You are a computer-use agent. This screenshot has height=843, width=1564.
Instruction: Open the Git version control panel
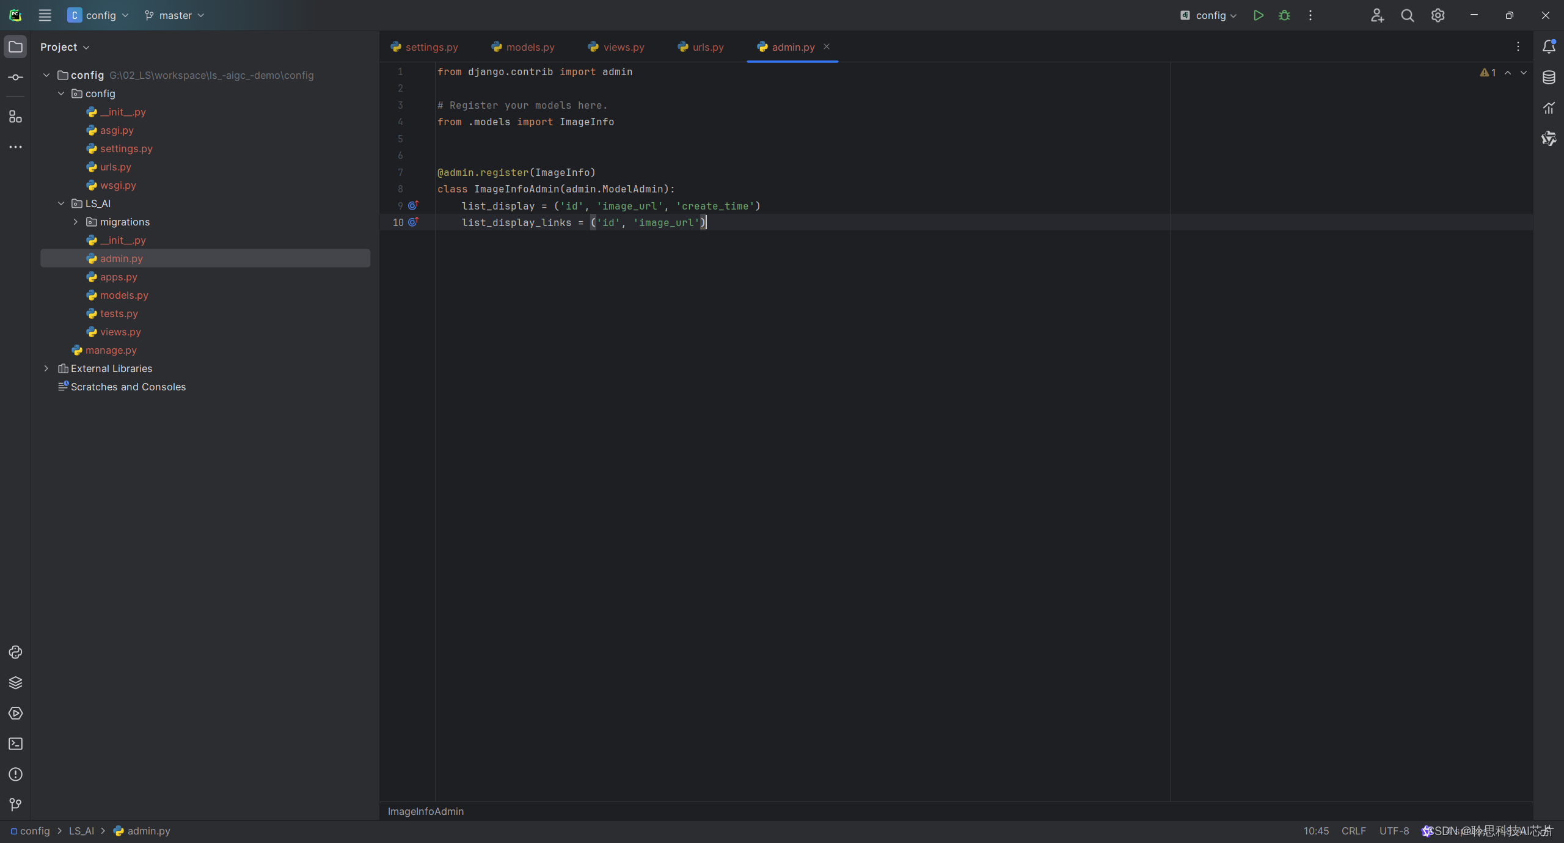coord(15,805)
